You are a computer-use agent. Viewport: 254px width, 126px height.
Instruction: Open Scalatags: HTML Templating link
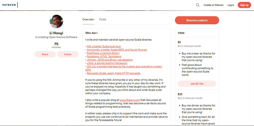pyautogui.click(x=104, y=56)
